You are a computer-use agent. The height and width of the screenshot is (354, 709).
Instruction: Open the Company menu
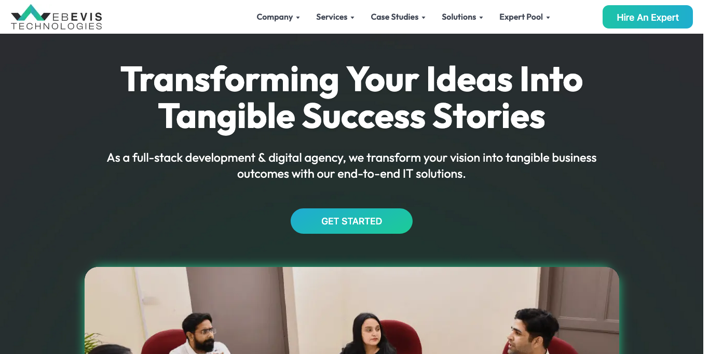click(275, 17)
